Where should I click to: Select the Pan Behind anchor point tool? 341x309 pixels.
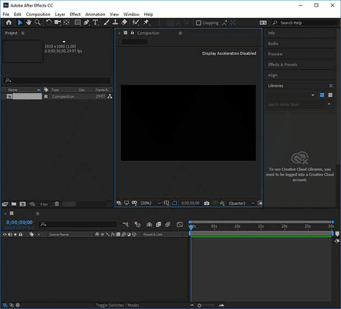tap(67, 23)
